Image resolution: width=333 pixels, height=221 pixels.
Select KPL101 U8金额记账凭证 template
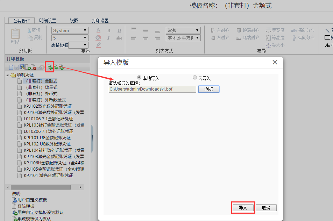pyautogui.click(x=47, y=138)
